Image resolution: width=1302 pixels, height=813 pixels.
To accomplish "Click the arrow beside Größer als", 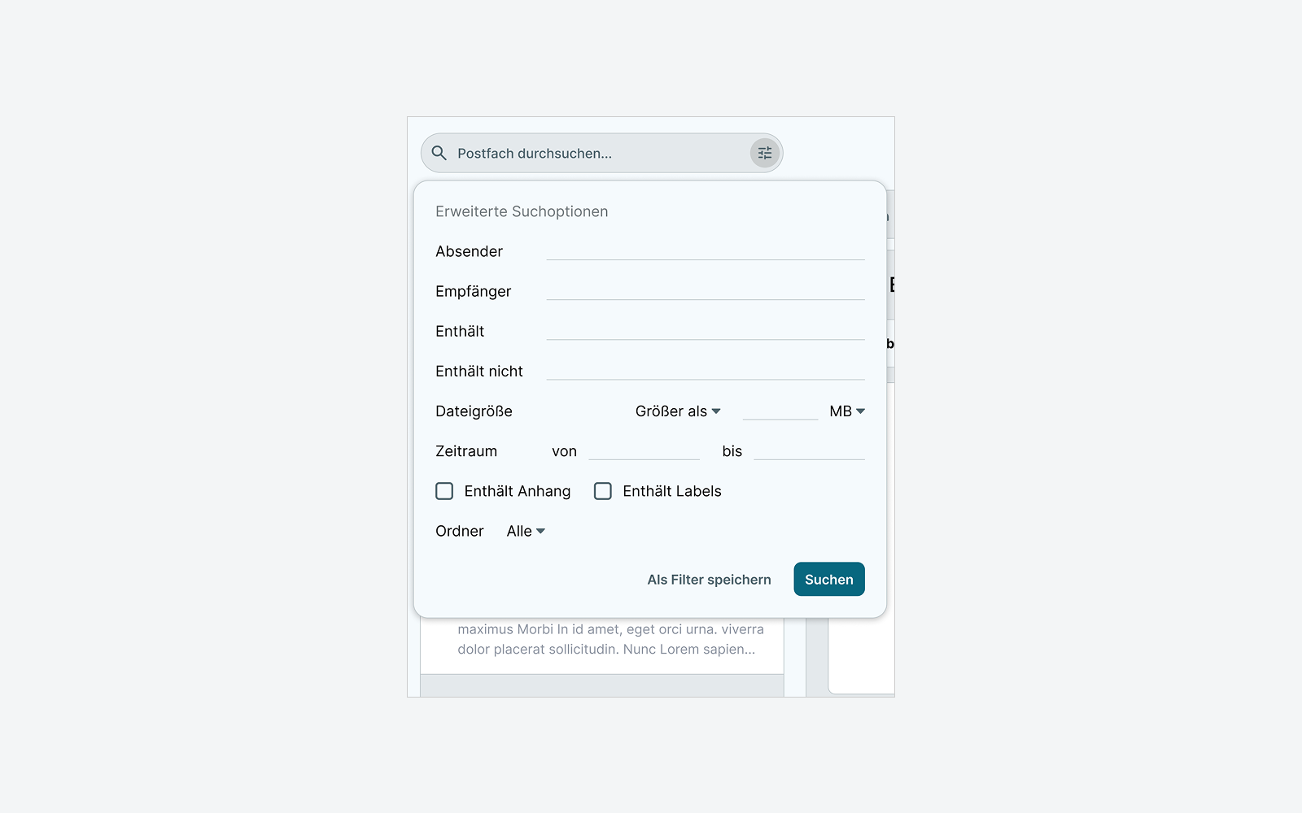I will pos(716,411).
